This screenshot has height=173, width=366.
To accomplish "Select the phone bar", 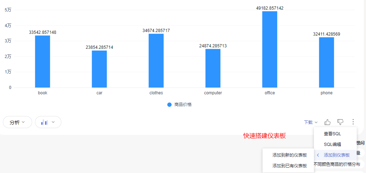I will click(326, 62).
